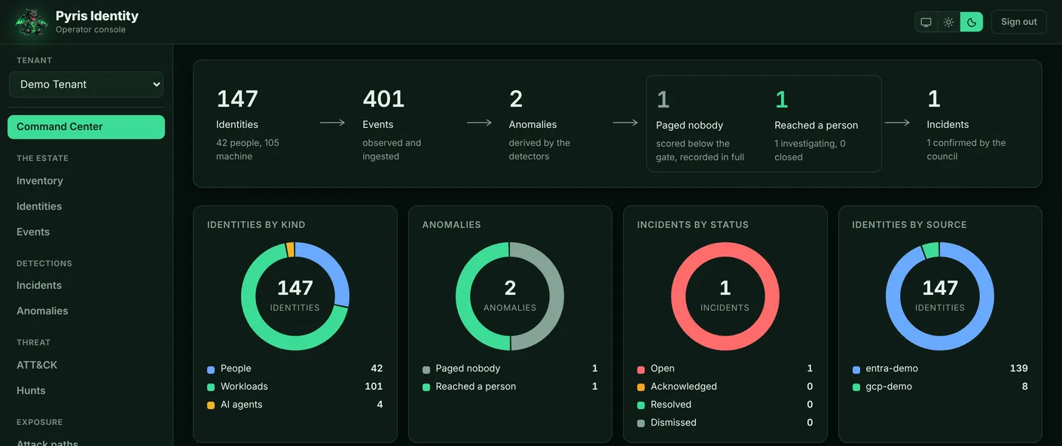Click the Workloads legend label
Screen dimensions: 1062x446
(x=244, y=387)
